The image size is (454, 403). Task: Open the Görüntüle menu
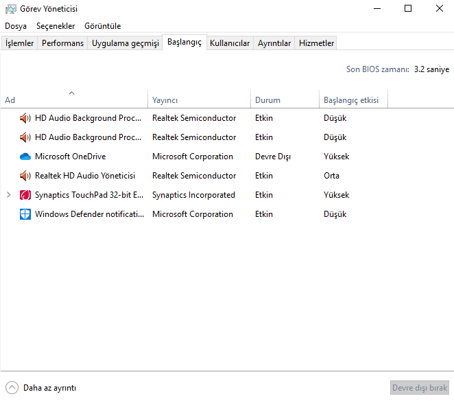click(102, 26)
